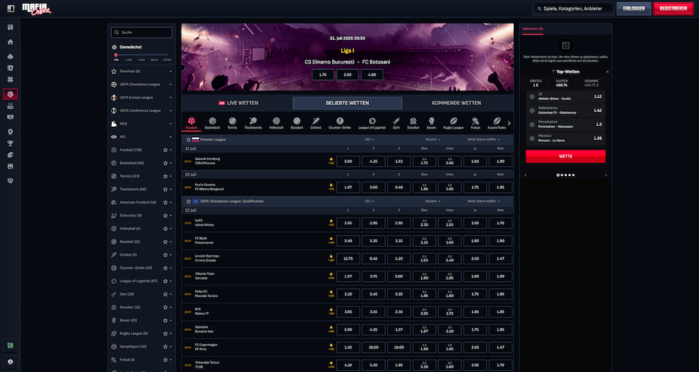Select the Boxen sport icon
Screen dimensions: 699x372
(431, 123)
